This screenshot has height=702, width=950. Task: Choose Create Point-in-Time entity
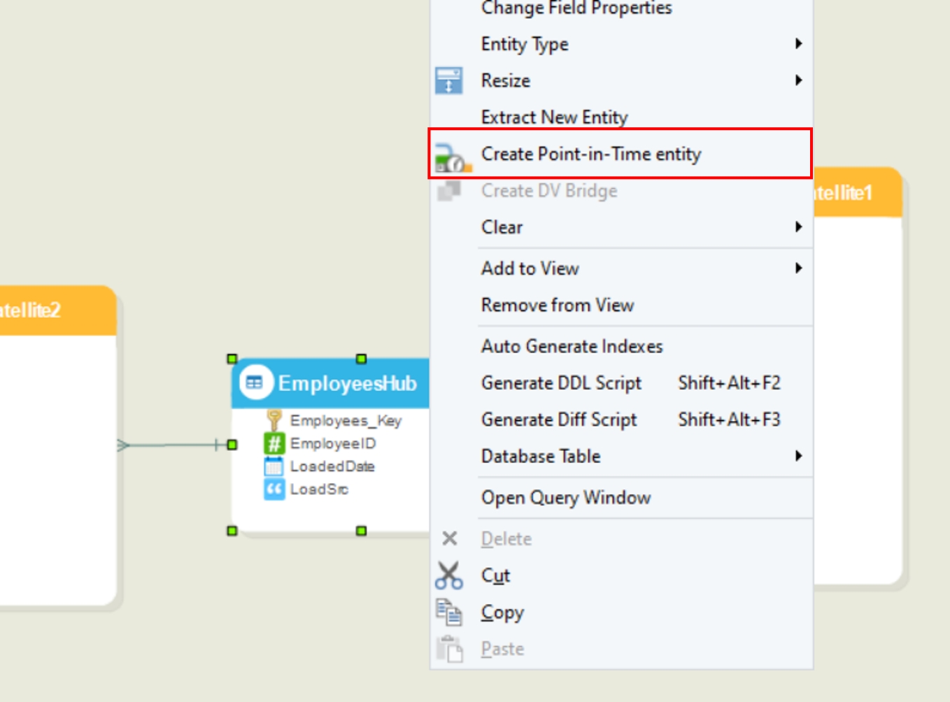click(591, 154)
